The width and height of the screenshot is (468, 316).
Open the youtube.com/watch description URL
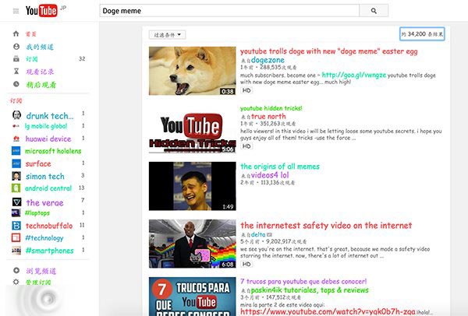tap(328, 312)
